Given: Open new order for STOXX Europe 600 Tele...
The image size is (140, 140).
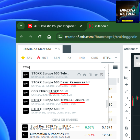Looking at the screenshot, I should pos(90,75).
